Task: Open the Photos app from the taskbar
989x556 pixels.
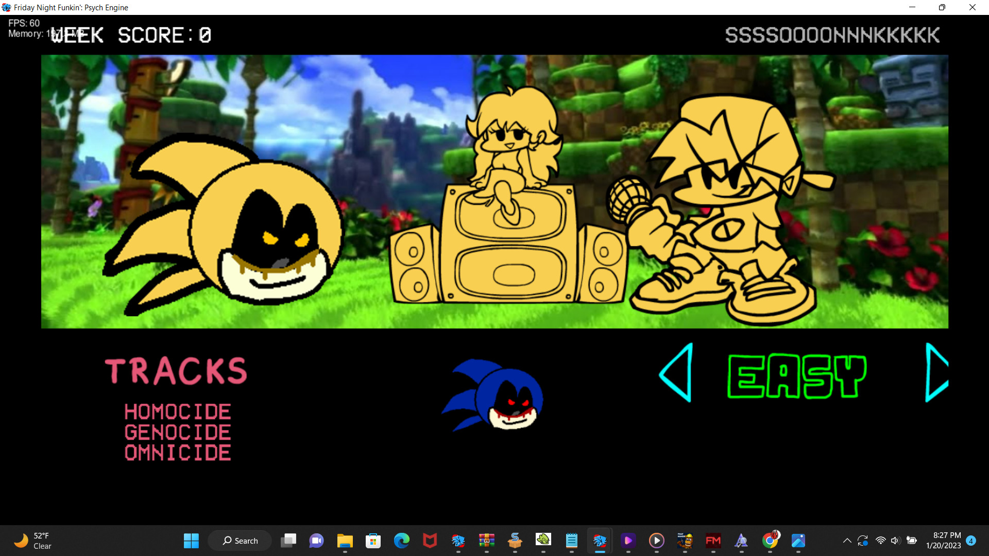Action: 798,541
